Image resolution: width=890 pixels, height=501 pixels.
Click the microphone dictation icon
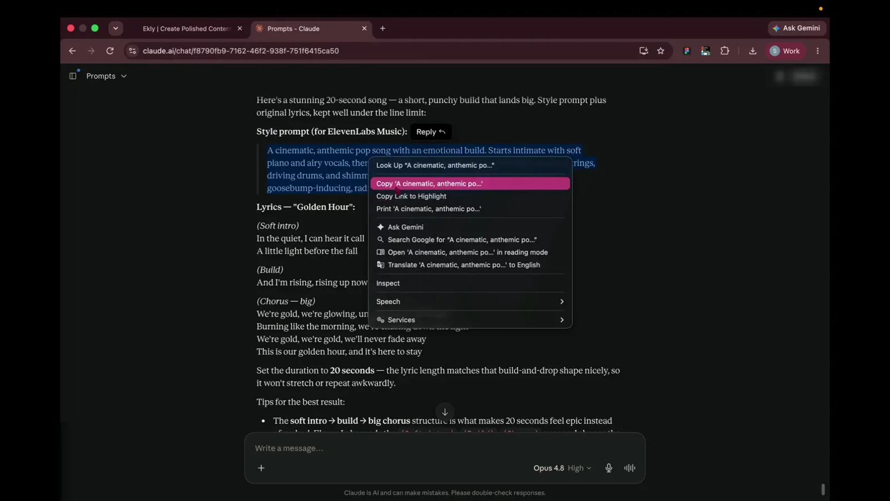point(609,468)
